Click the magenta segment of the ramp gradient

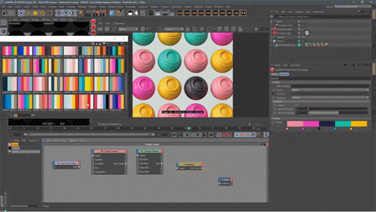point(311,123)
